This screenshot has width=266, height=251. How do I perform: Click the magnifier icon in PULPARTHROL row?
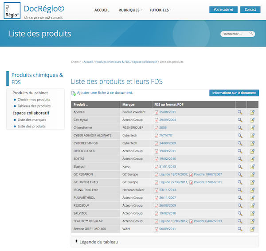click(240, 198)
